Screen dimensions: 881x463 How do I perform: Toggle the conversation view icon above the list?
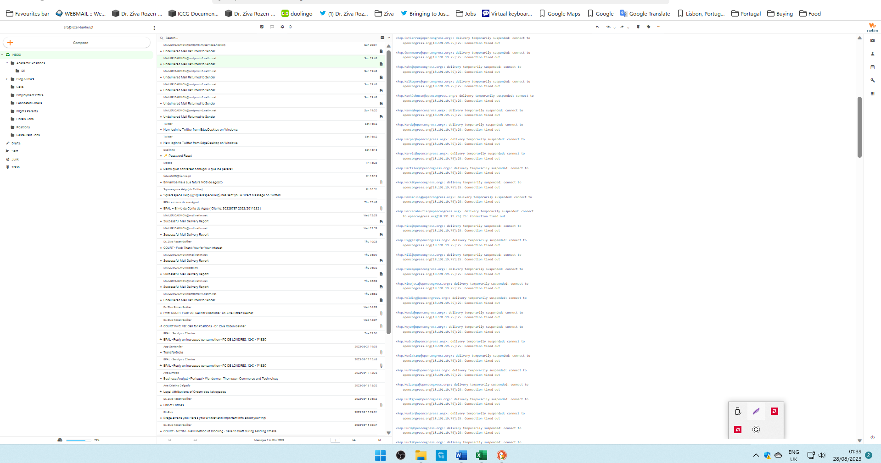[272, 27]
